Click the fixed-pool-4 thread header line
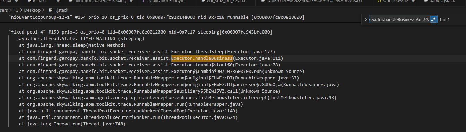This screenshot has width=466, height=132. click(x=140, y=32)
